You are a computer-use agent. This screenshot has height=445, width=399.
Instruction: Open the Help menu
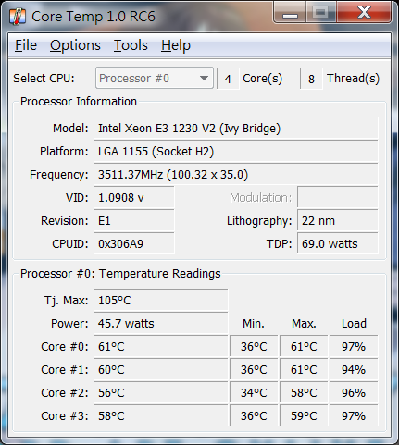pyautogui.click(x=176, y=45)
